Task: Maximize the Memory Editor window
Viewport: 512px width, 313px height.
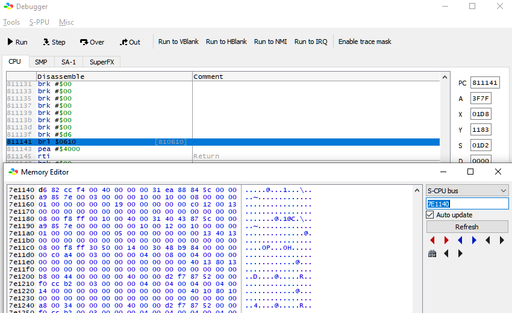Action: 470,172
